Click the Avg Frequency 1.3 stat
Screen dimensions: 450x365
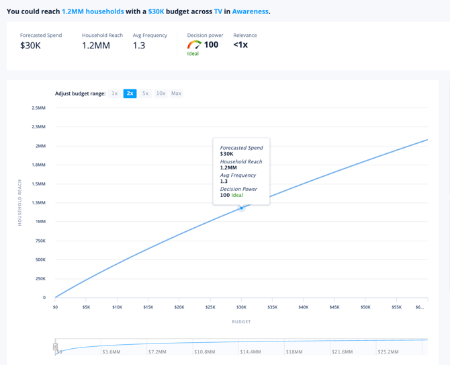139,46
